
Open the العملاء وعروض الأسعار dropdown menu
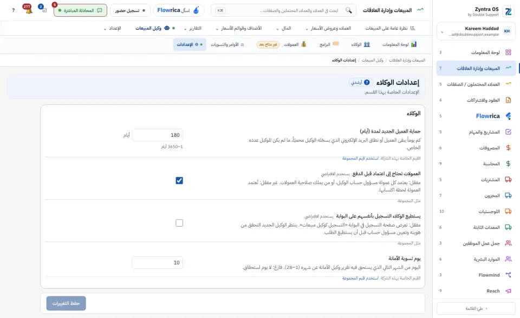pyautogui.click(x=328, y=29)
